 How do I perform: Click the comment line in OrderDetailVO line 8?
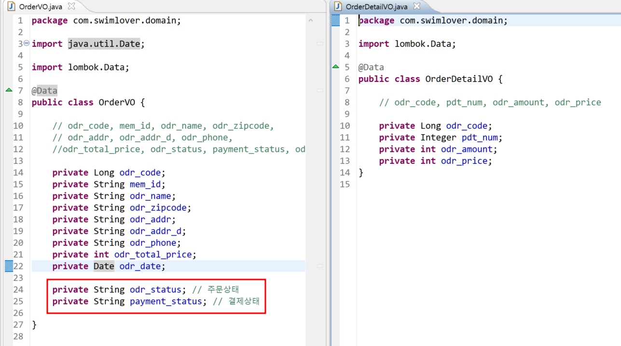click(x=490, y=102)
